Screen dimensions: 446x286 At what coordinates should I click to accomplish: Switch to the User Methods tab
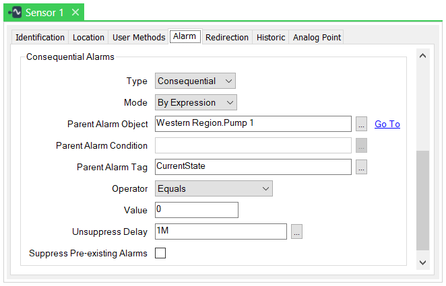[139, 38]
